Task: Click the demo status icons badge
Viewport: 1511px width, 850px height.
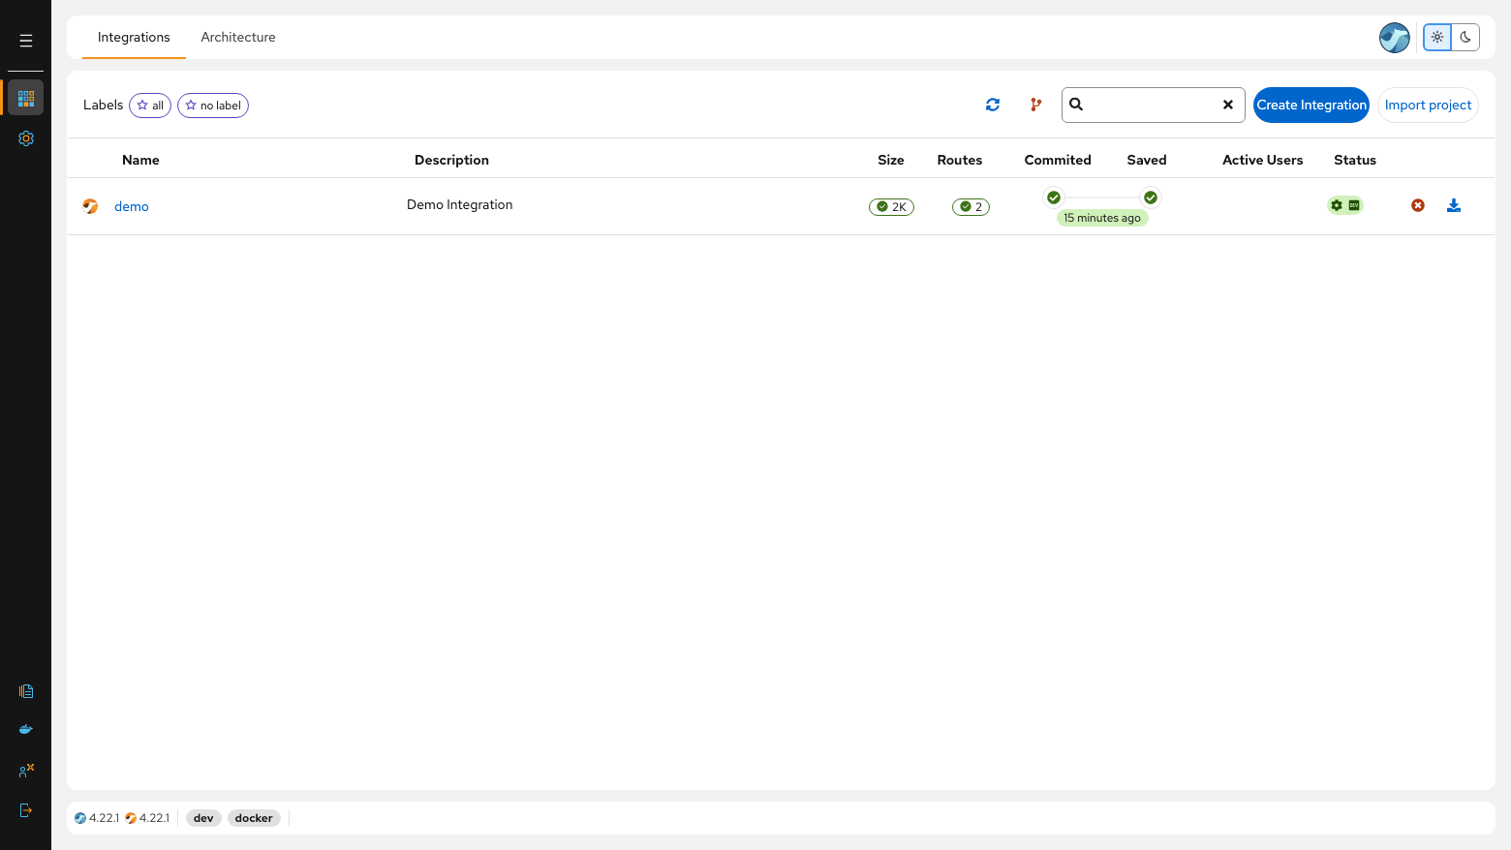Action: point(1345,205)
